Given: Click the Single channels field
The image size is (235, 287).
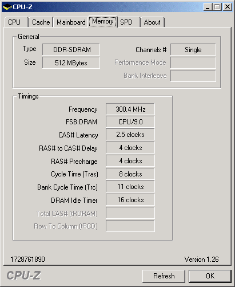Looking at the screenshot, I should click(x=193, y=50).
